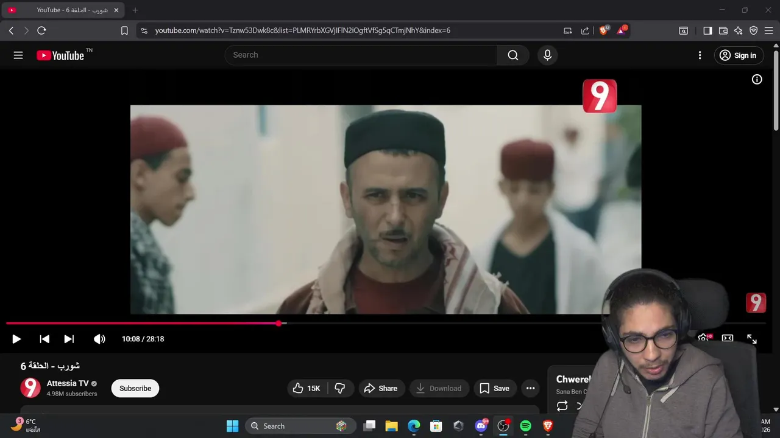780x438 pixels.
Task: Open the Brave Shields lion icon
Action: tap(604, 30)
